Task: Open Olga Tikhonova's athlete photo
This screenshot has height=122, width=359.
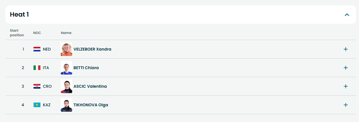Action: pyautogui.click(x=66, y=105)
